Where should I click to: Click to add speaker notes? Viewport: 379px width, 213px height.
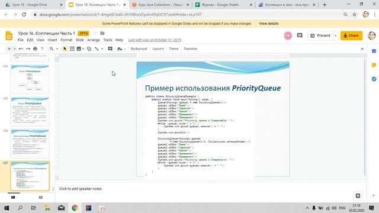click(x=81, y=189)
